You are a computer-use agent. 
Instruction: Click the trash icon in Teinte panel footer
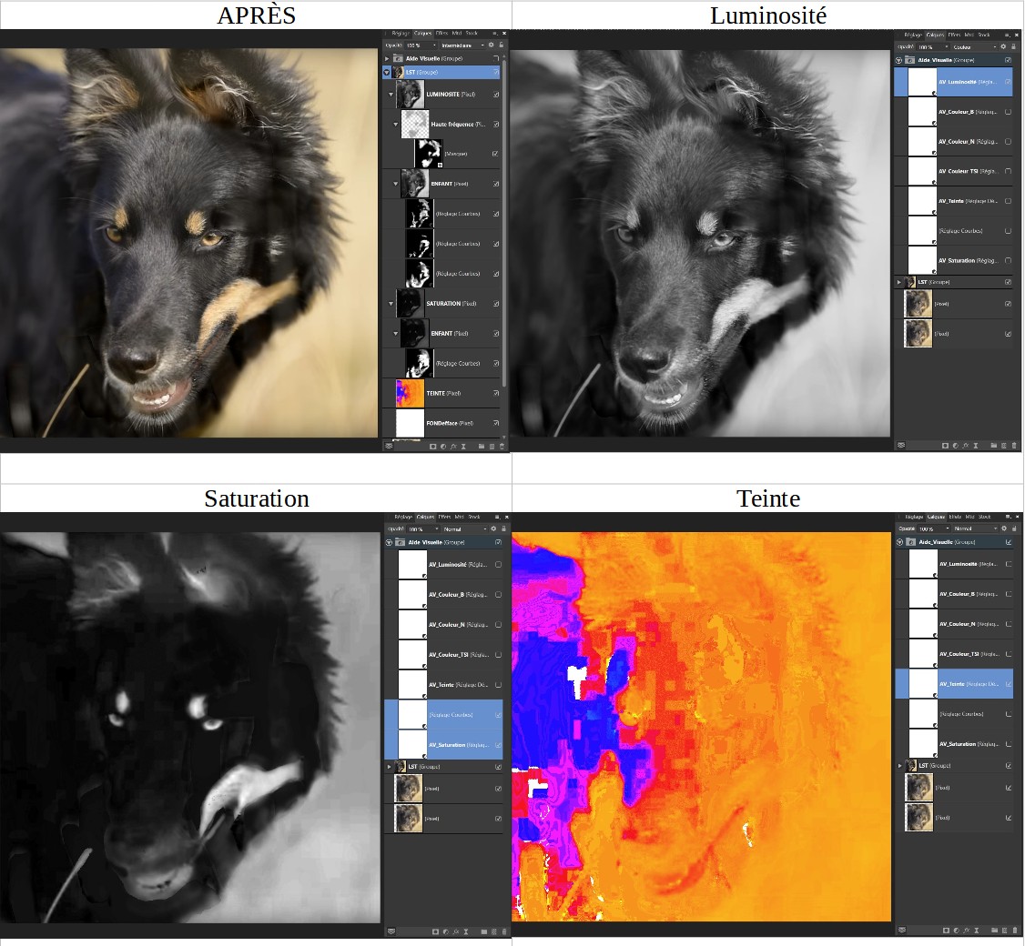[1015, 931]
